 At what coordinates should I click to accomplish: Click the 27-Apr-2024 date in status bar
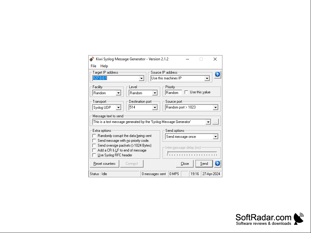[211, 174]
